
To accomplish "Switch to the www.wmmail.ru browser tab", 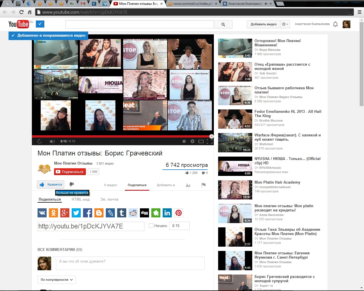I will 193,4.
